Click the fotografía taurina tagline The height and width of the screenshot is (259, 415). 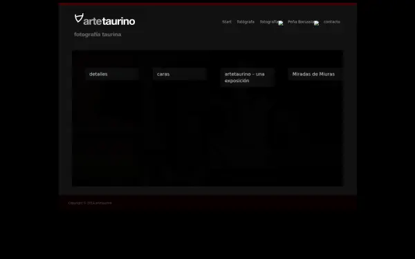coord(98,35)
